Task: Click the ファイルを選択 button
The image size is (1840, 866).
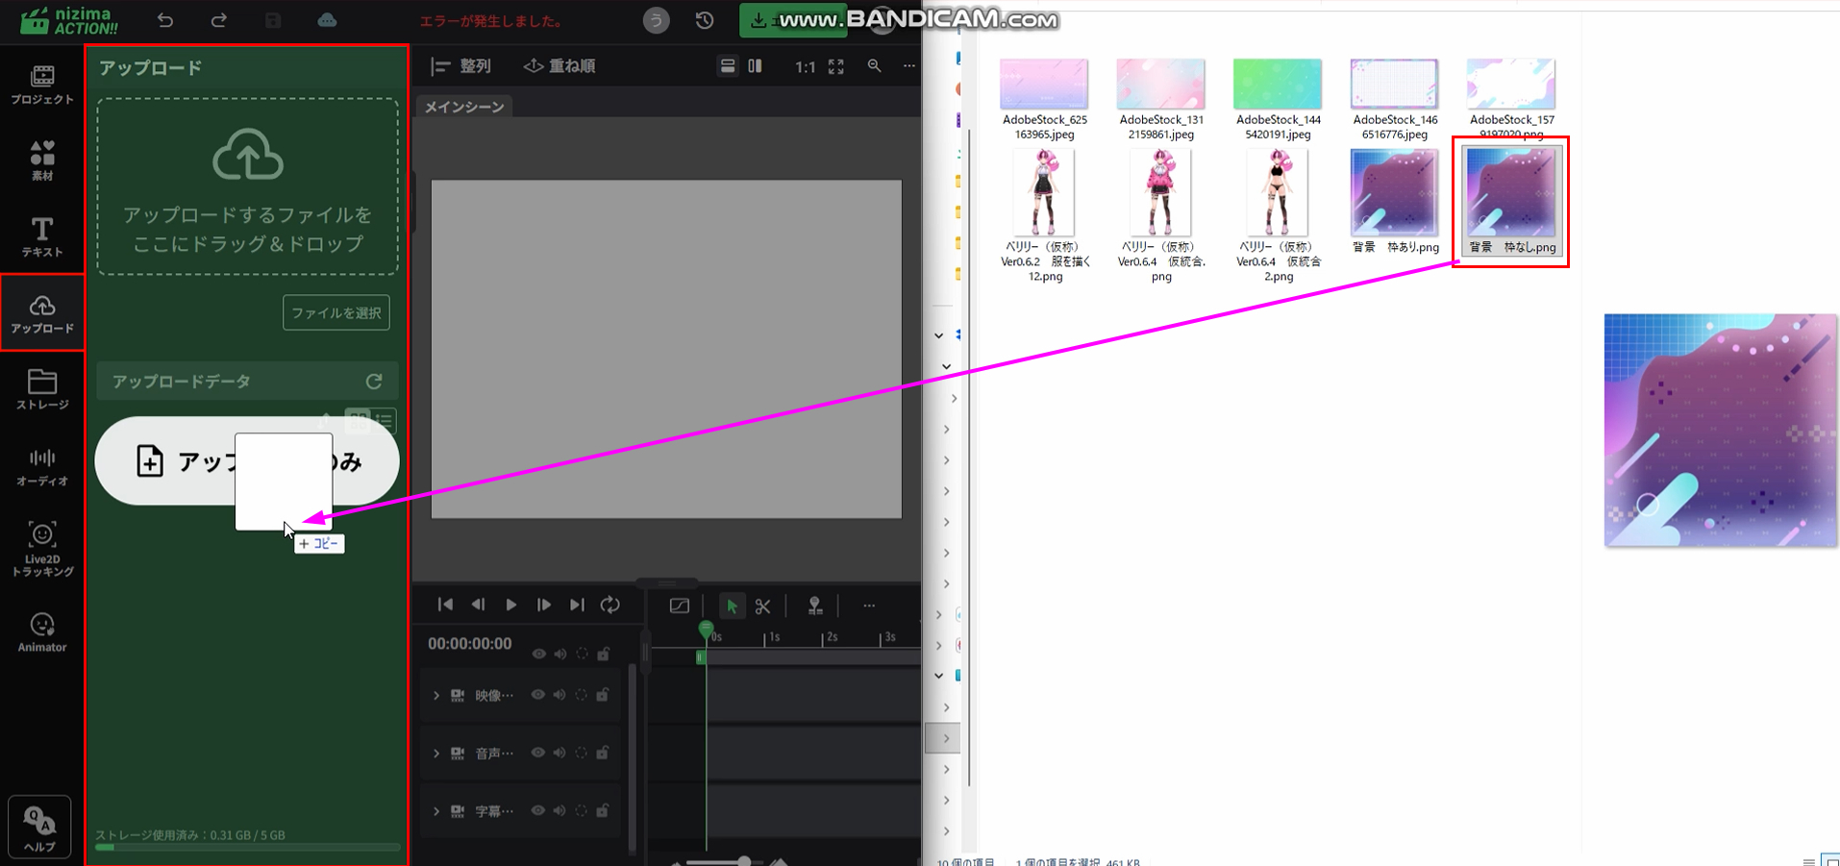Action: point(336,312)
